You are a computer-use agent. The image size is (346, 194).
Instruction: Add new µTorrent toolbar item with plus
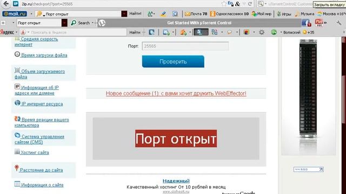pos(3,23)
